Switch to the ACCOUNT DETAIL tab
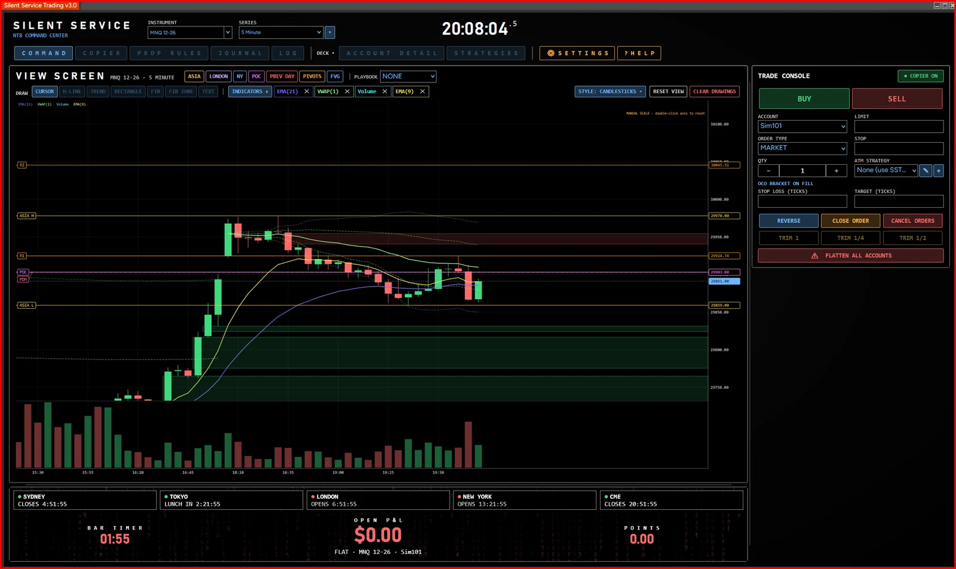Viewport: 956px width, 569px height. [391, 53]
